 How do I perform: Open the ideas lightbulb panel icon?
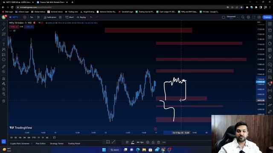tap(270, 57)
